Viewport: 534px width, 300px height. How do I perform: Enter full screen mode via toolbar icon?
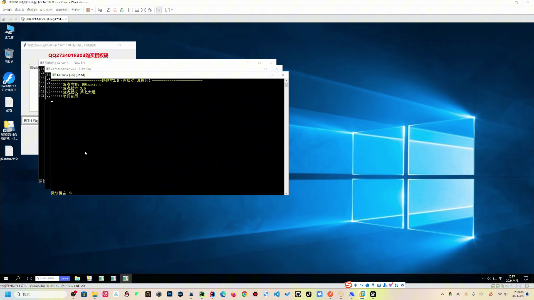pyautogui.click(x=144, y=10)
